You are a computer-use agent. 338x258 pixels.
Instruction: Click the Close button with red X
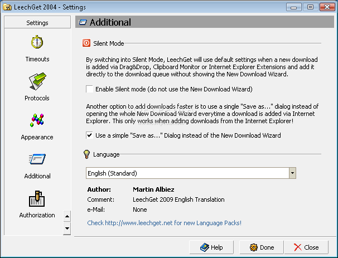(306, 247)
